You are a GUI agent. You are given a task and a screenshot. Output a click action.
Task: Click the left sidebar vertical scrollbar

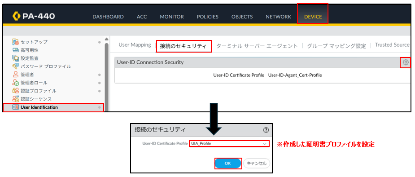[106, 77]
